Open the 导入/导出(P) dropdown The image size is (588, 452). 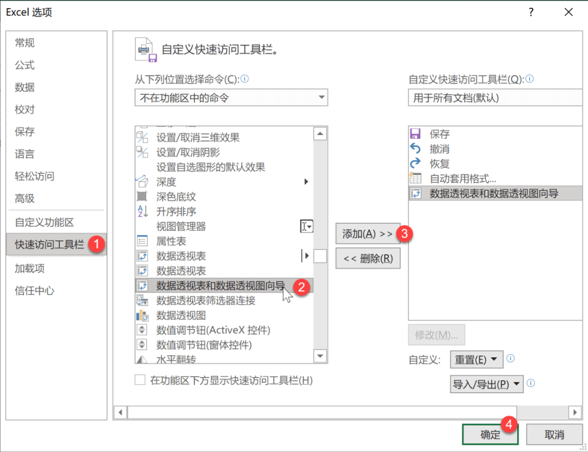point(486,384)
